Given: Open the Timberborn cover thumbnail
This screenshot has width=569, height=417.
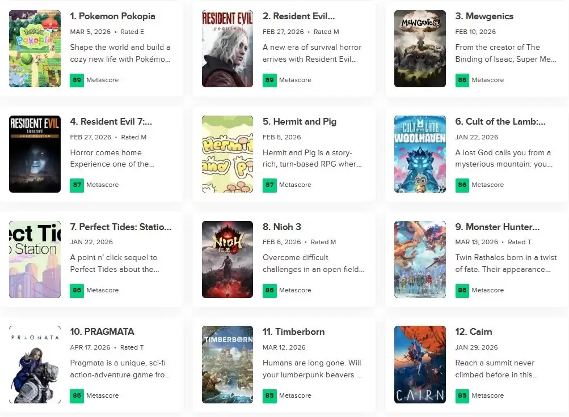Looking at the screenshot, I should (227, 364).
